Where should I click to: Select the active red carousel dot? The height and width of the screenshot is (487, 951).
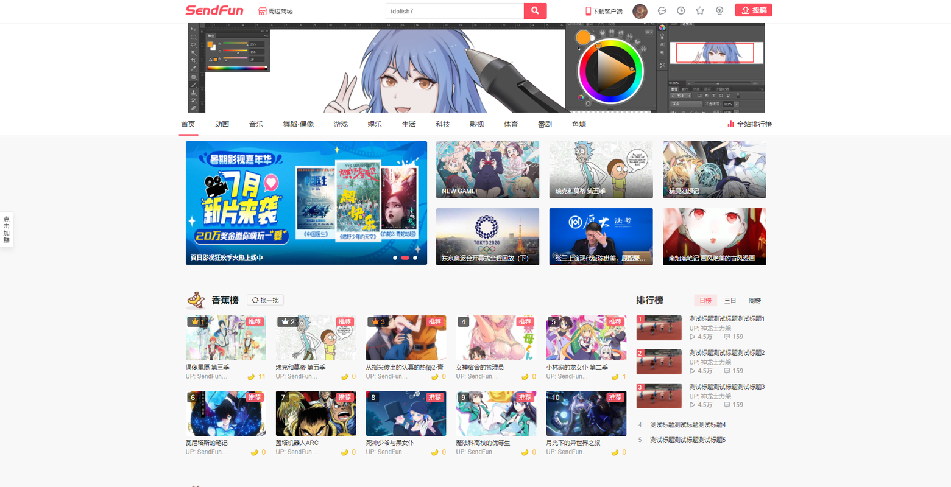405,258
